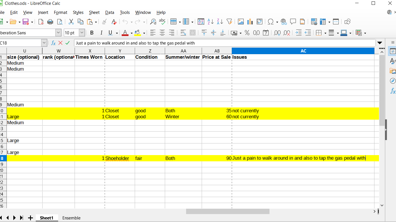396x222 pixels.
Task: Align text right
Action: (x=171, y=33)
